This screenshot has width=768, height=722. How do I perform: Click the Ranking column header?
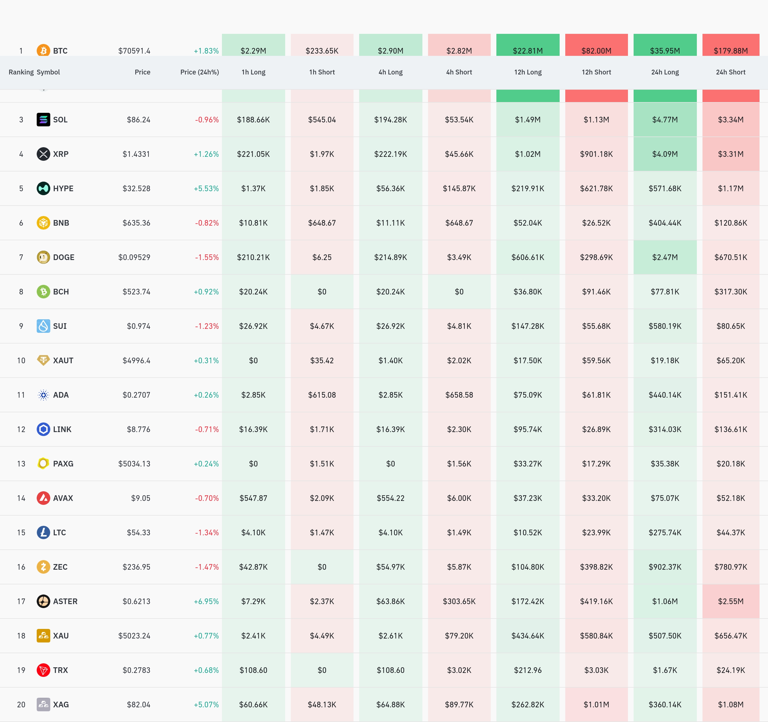click(21, 72)
